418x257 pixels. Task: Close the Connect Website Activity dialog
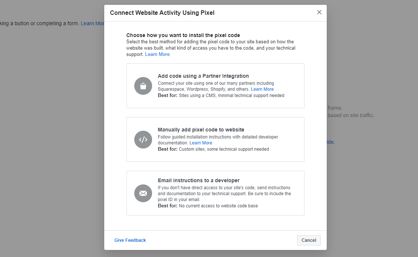tap(319, 12)
